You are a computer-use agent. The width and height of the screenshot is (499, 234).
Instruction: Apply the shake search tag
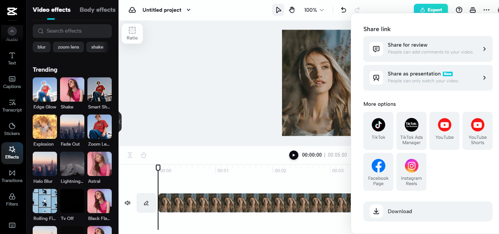(97, 47)
